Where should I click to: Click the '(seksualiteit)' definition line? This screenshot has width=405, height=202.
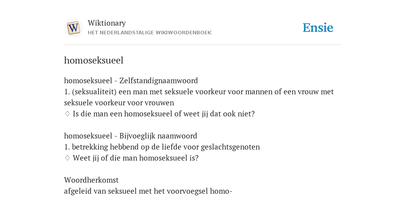pyautogui.click(x=199, y=97)
